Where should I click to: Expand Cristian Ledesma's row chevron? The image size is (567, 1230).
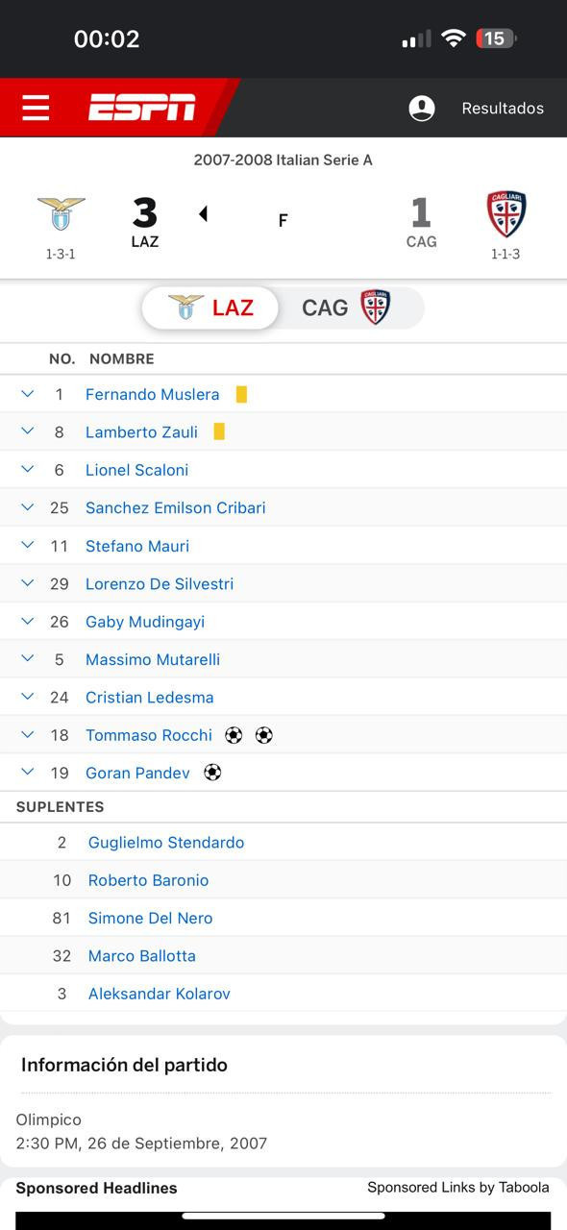[28, 697]
